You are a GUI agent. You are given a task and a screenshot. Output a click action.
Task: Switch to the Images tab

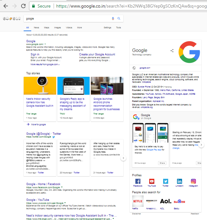[x=57, y=27]
